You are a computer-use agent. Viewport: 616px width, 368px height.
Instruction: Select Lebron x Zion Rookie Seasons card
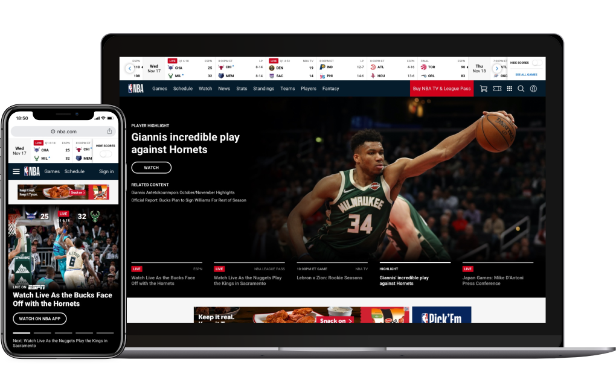point(332,273)
